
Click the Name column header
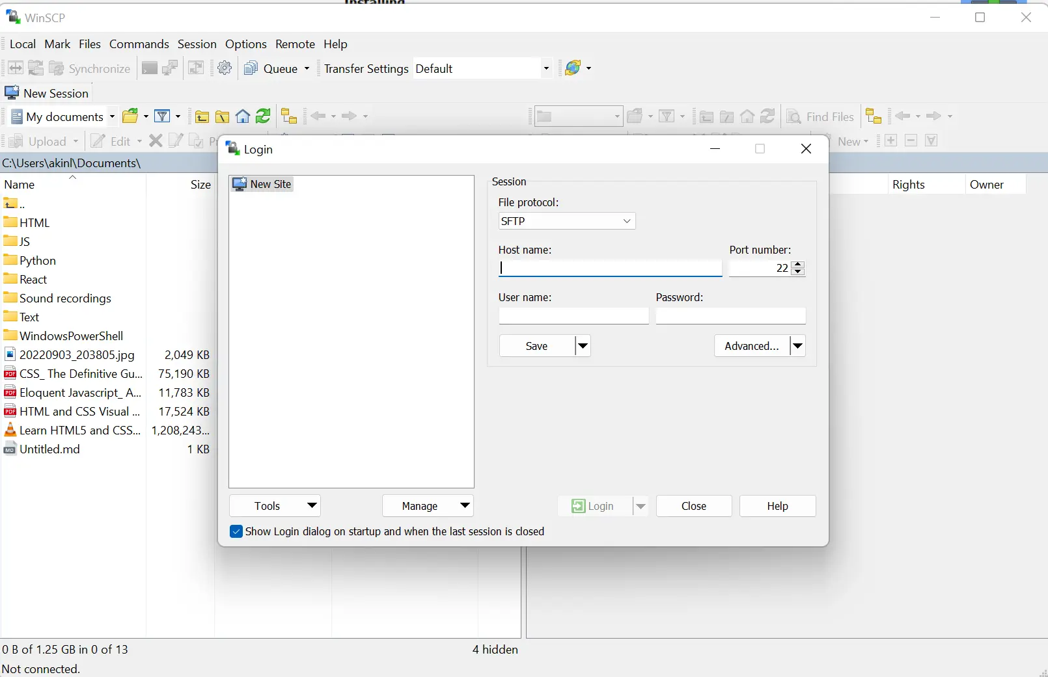[x=73, y=184]
